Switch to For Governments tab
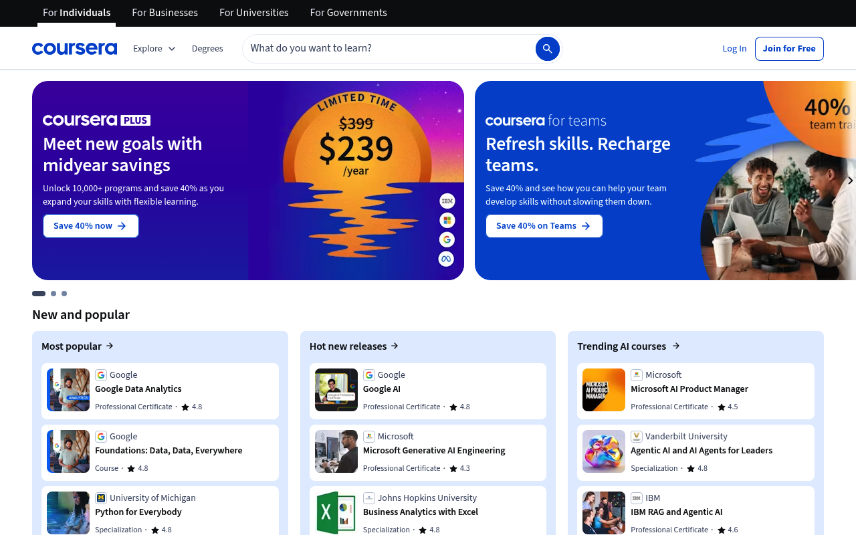This screenshot has width=856, height=535. (x=348, y=13)
